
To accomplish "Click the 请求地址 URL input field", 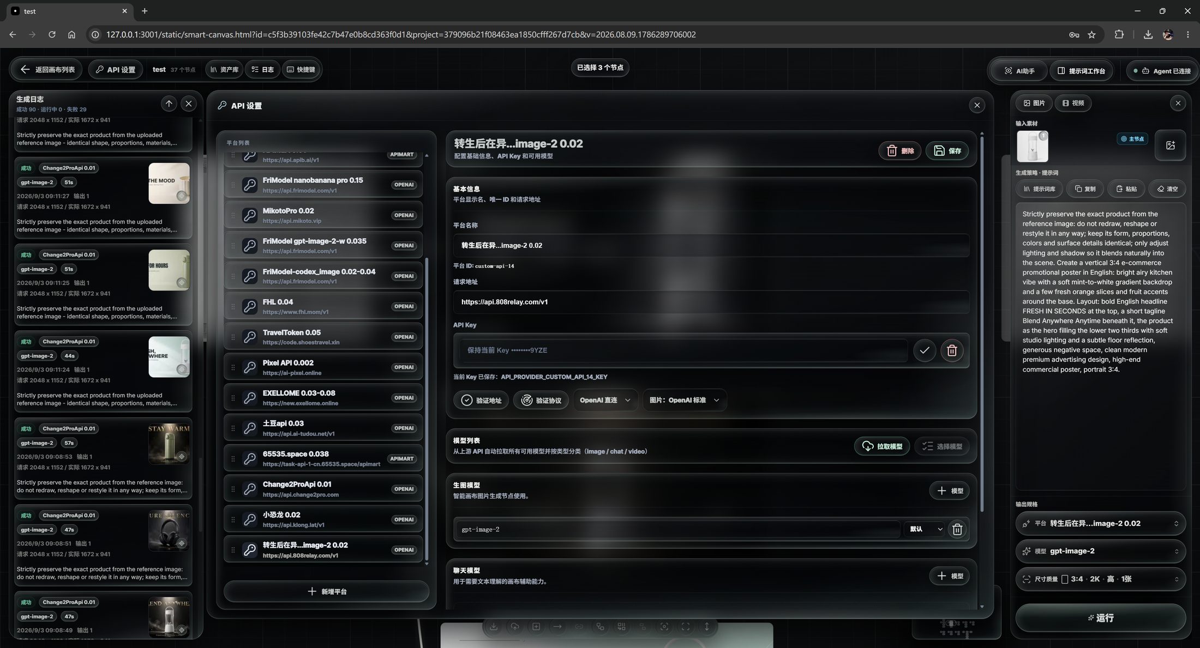I will 711,302.
